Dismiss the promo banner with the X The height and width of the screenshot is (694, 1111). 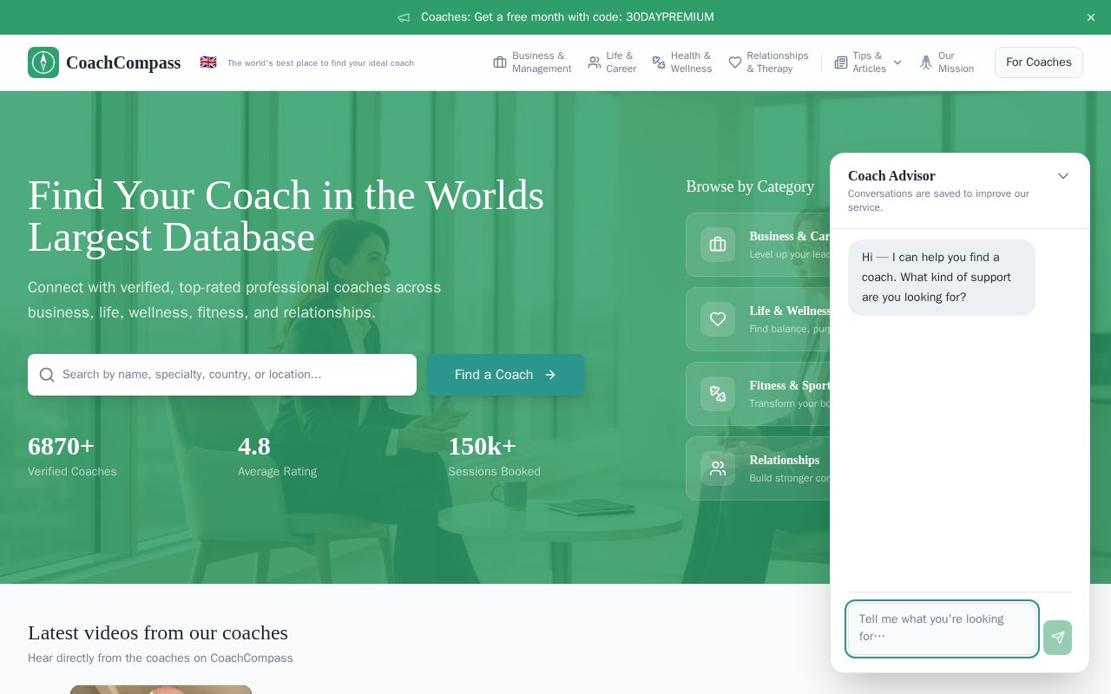pyautogui.click(x=1091, y=17)
